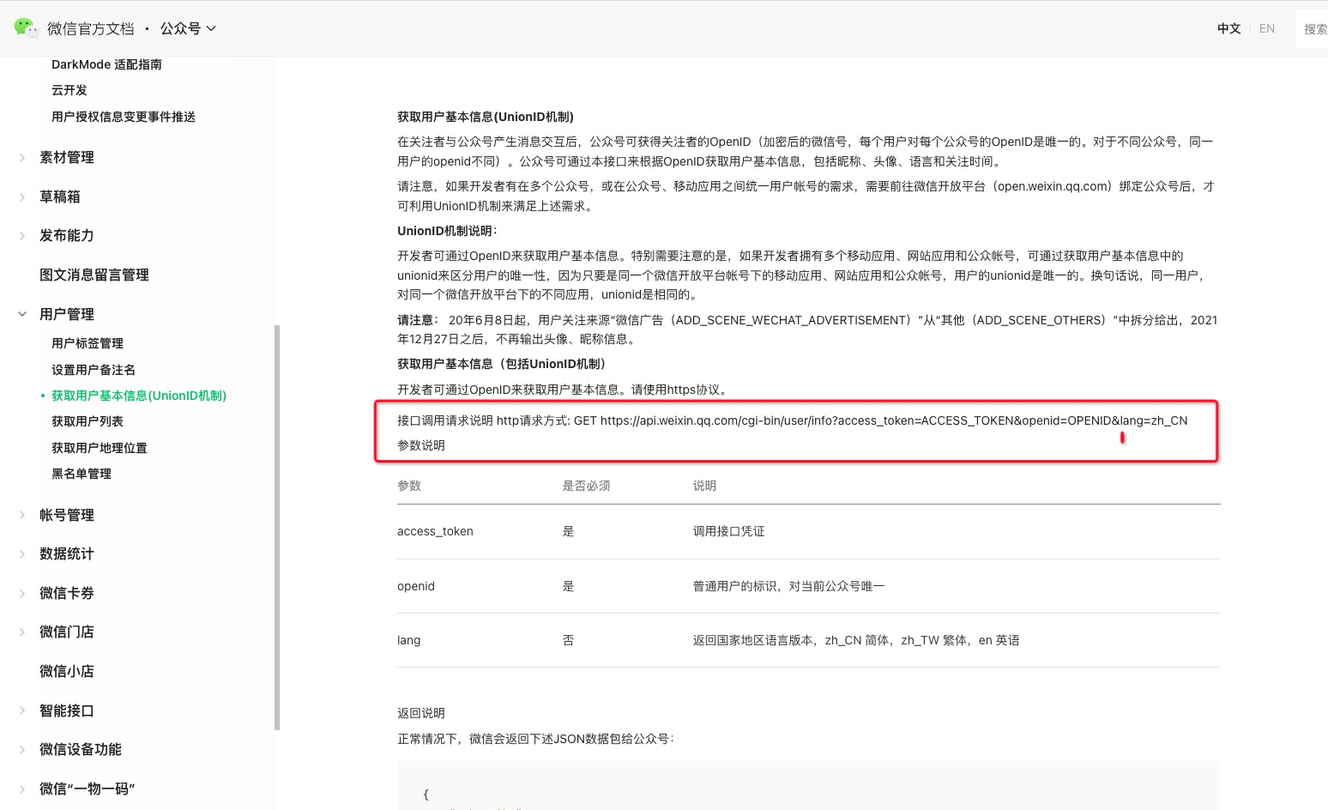Click lang cell in parameter table

[409, 640]
